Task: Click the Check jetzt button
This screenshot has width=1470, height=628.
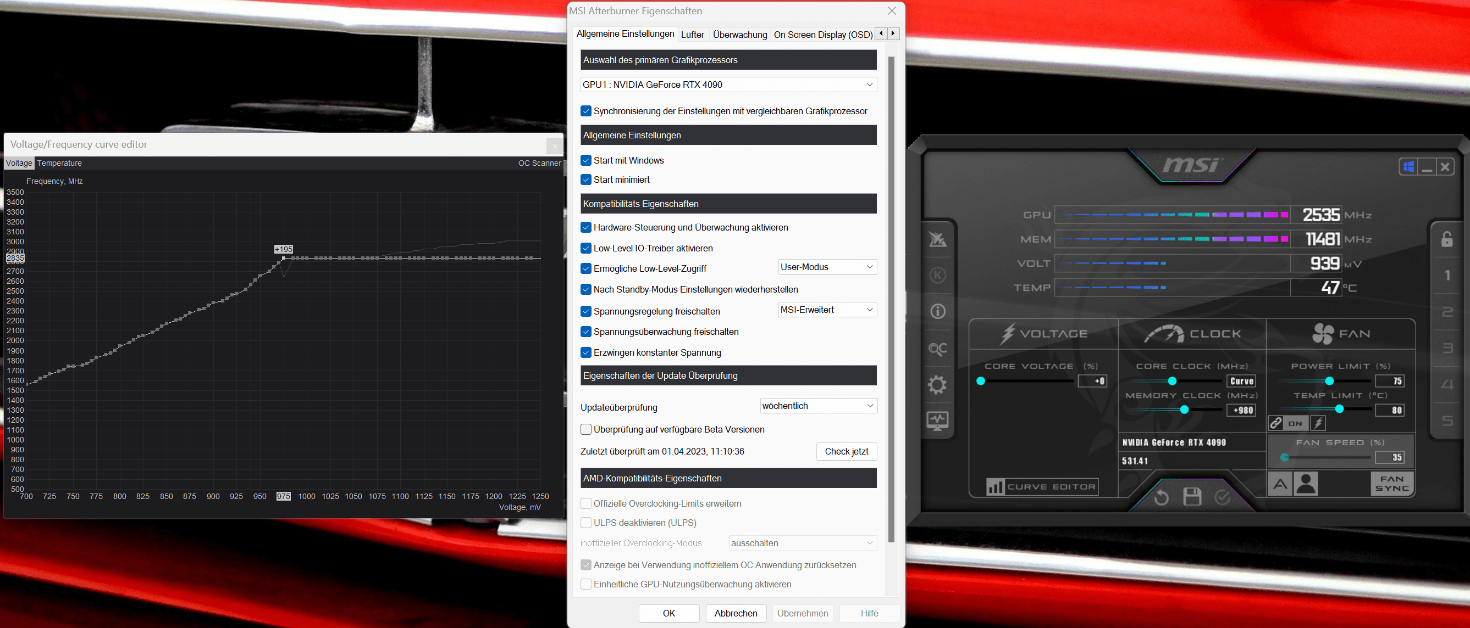Action: (x=845, y=451)
